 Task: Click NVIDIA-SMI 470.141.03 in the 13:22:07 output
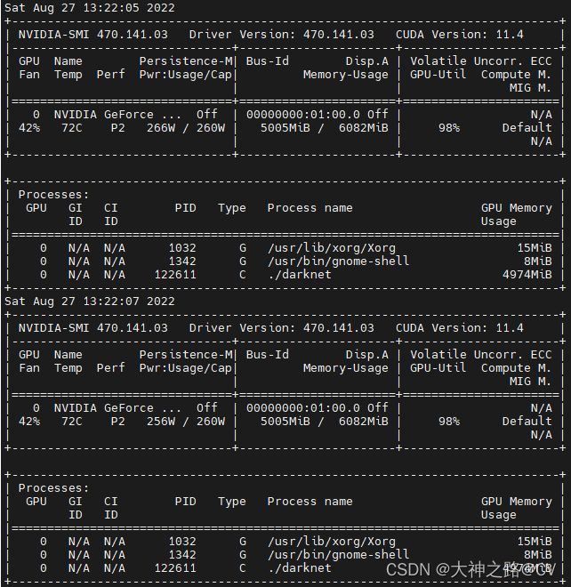click(x=93, y=328)
